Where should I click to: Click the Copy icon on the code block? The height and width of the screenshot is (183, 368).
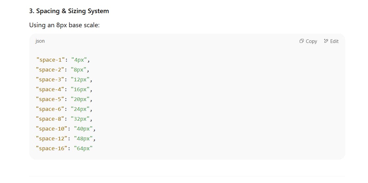[302, 41]
